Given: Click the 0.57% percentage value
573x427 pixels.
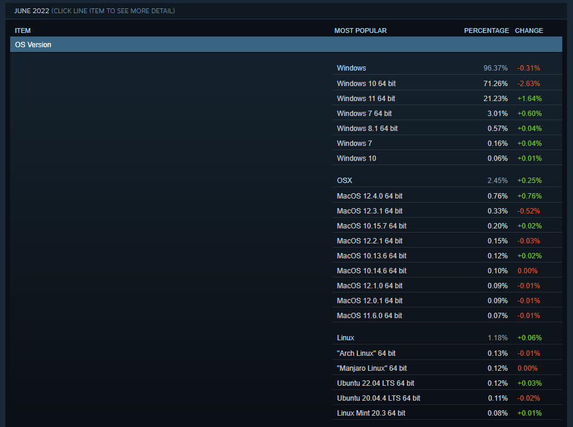Looking at the screenshot, I should [497, 129].
